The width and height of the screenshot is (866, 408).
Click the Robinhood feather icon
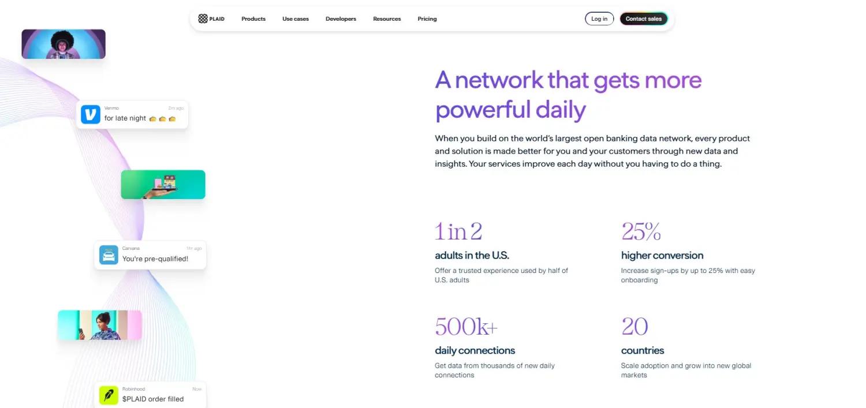click(109, 395)
